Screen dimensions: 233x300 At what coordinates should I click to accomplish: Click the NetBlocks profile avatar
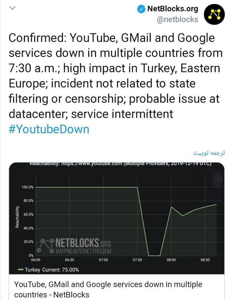(x=214, y=14)
